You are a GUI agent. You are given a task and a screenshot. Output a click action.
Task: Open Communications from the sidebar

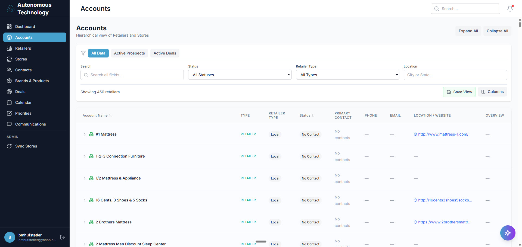(x=30, y=124)
